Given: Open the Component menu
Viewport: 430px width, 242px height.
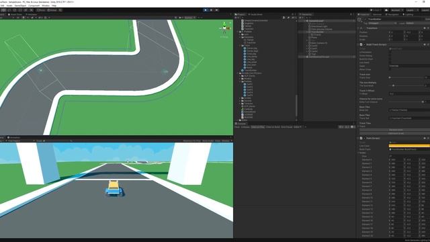Looking at the screenshot, I should [x=34, y=5].
